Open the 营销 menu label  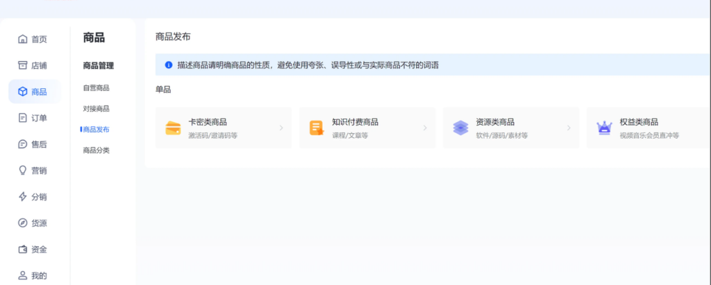point(39,171)
